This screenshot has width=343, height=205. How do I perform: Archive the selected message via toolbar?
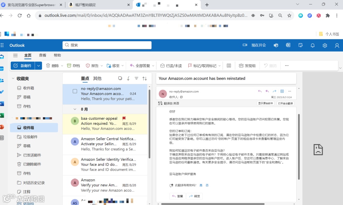tap(73, 66)
